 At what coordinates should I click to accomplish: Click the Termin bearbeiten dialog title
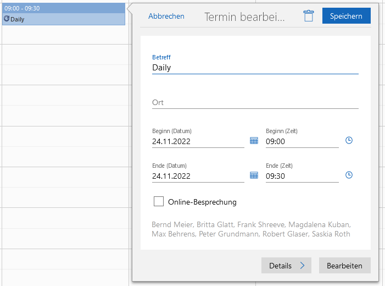(x=244, y=16)
